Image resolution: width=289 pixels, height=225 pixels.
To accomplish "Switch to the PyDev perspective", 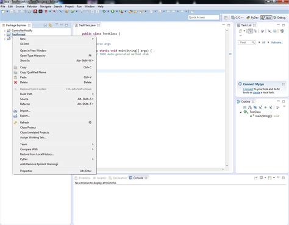I will (x=252, y=18).
